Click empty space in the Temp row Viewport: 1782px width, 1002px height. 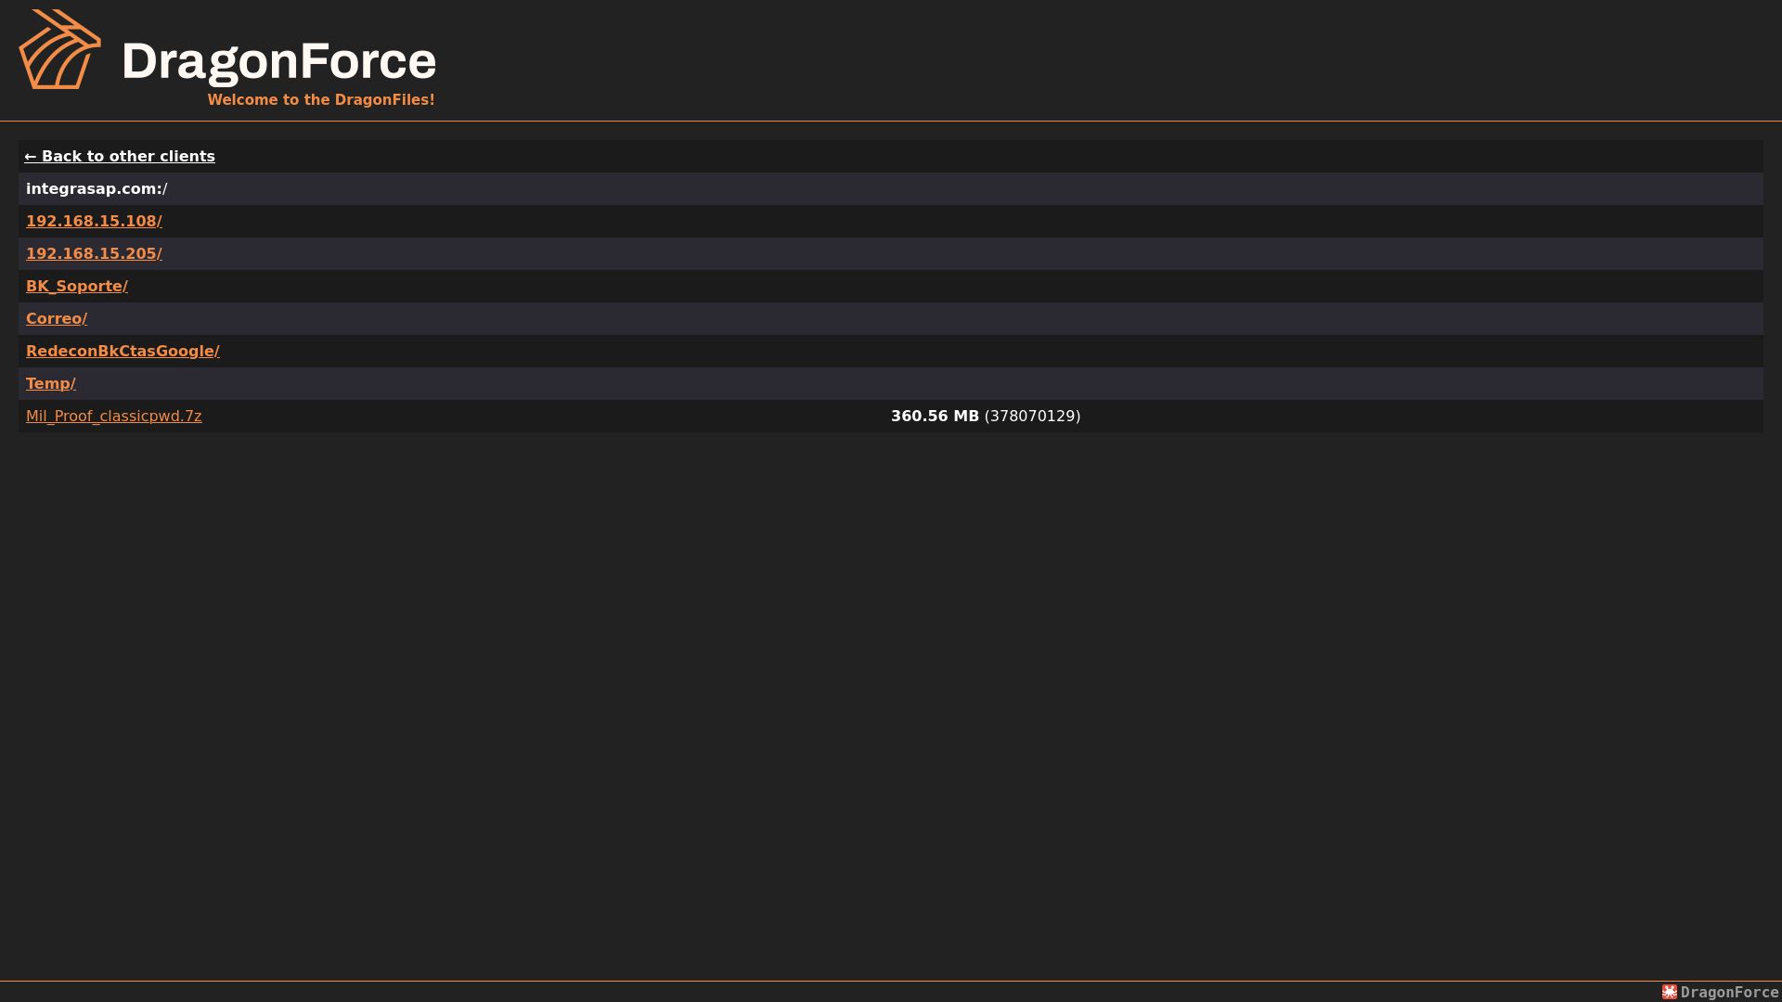click(919, 384)
